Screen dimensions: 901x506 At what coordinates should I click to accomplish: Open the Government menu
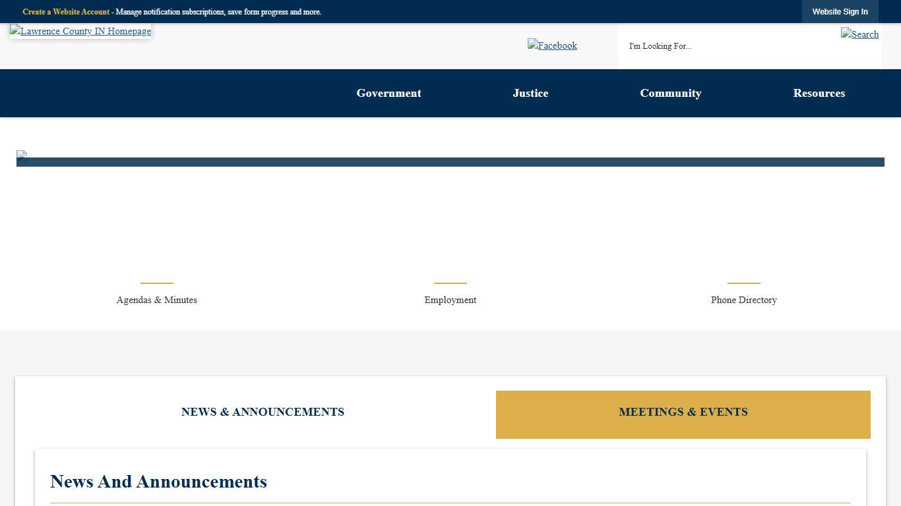(388, 93)
